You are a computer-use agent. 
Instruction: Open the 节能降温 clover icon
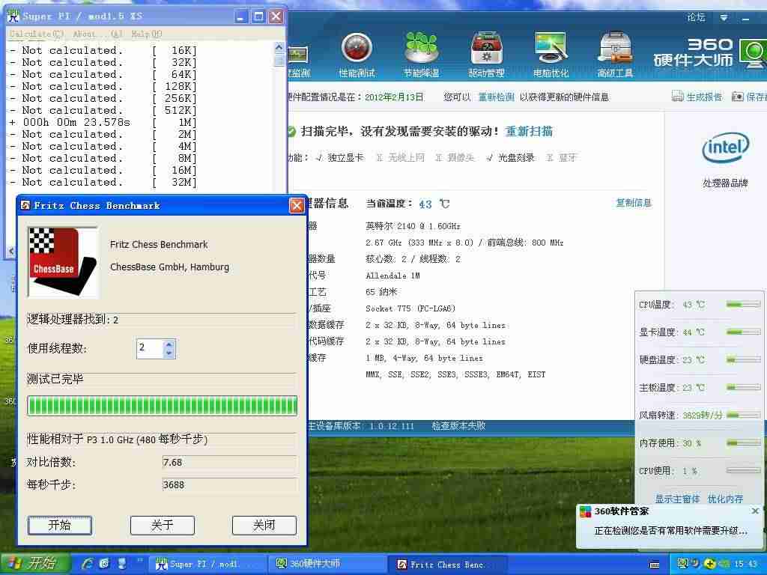(x=421, y=55)
